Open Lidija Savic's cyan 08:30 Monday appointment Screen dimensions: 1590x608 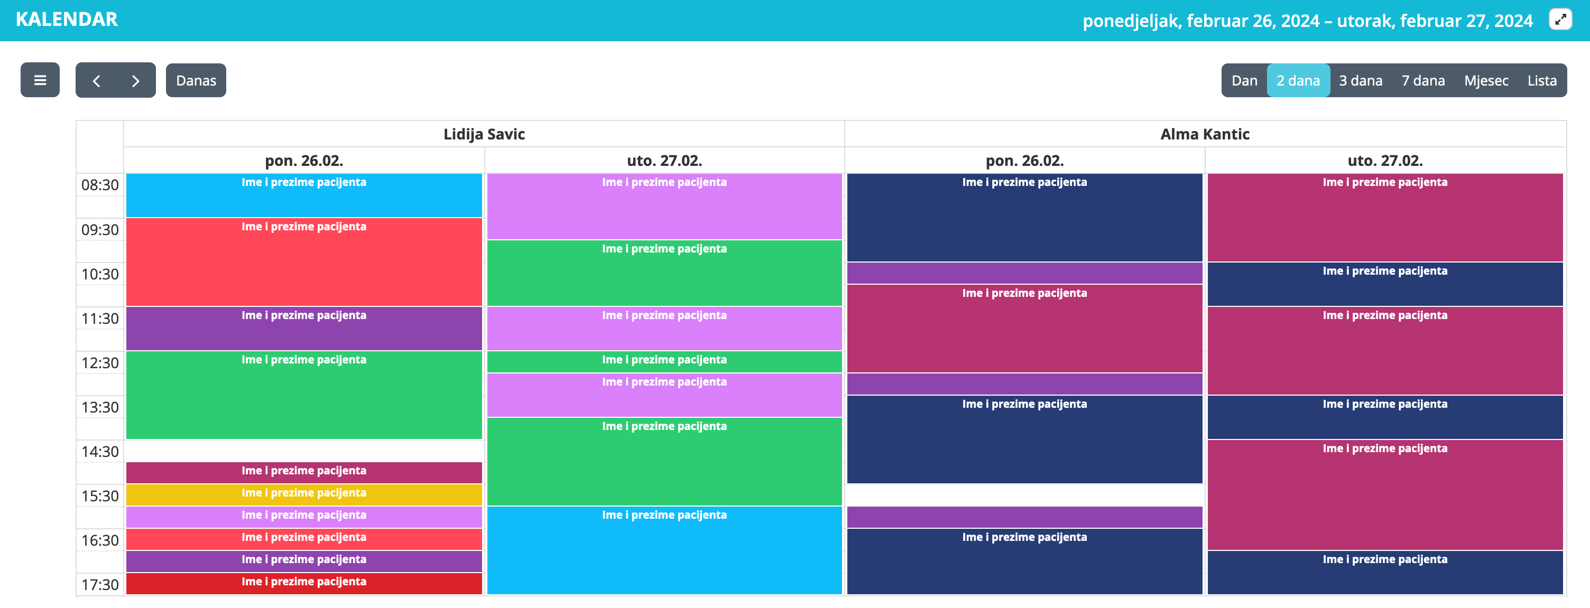[304, 195]
